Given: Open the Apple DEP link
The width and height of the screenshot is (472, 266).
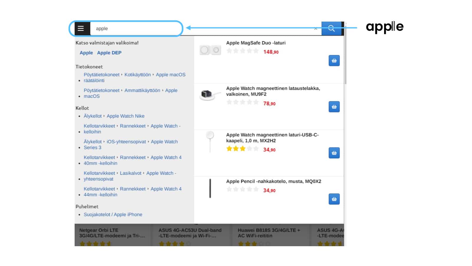Looking at the screenshot, I should [109, 53].
